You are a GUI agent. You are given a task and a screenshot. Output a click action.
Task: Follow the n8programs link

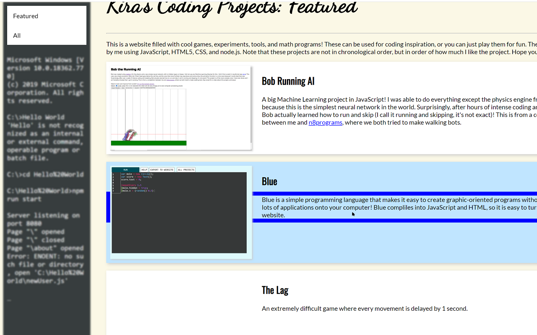click(x=325, y=122)
